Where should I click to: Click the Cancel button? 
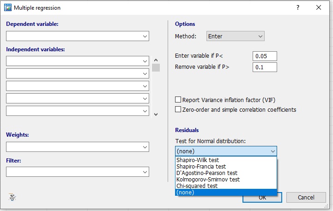pyautogui.click(x=306, y=198)
